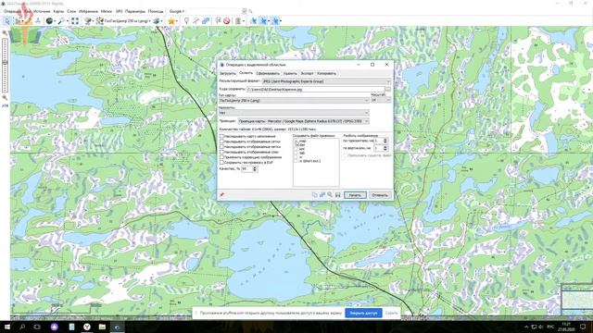Select the add path tool
This screenshot has width=593, height=333.
coord(196,21)
